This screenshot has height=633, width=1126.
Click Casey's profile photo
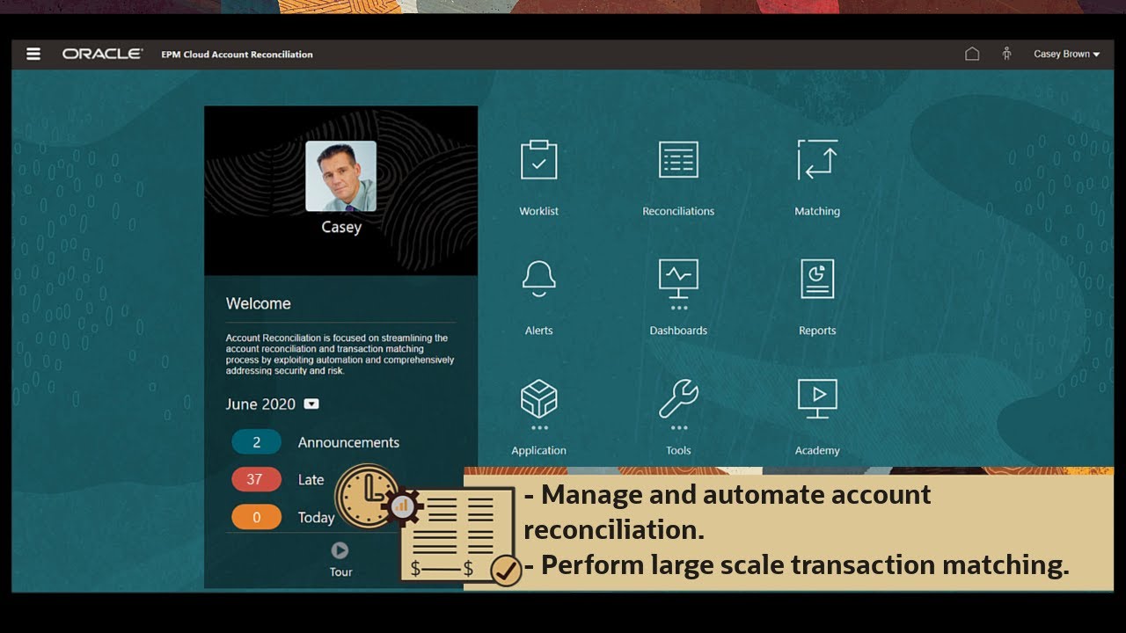(x=340, y=176)
